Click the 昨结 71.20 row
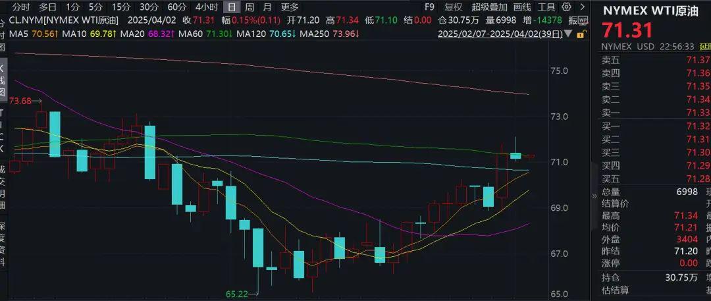711x301 pixels. coord(650,250)
